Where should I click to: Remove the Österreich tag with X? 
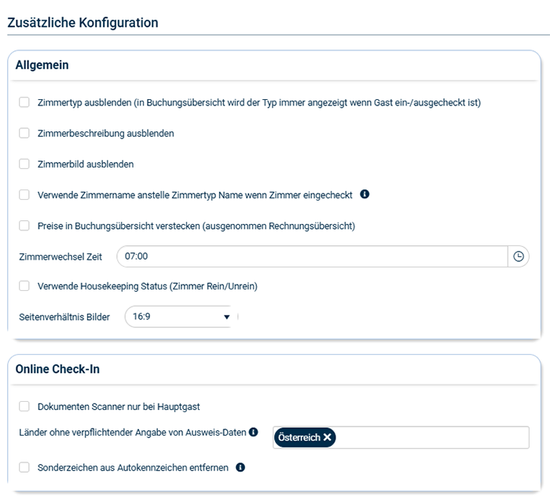click(x=327, y=437)
